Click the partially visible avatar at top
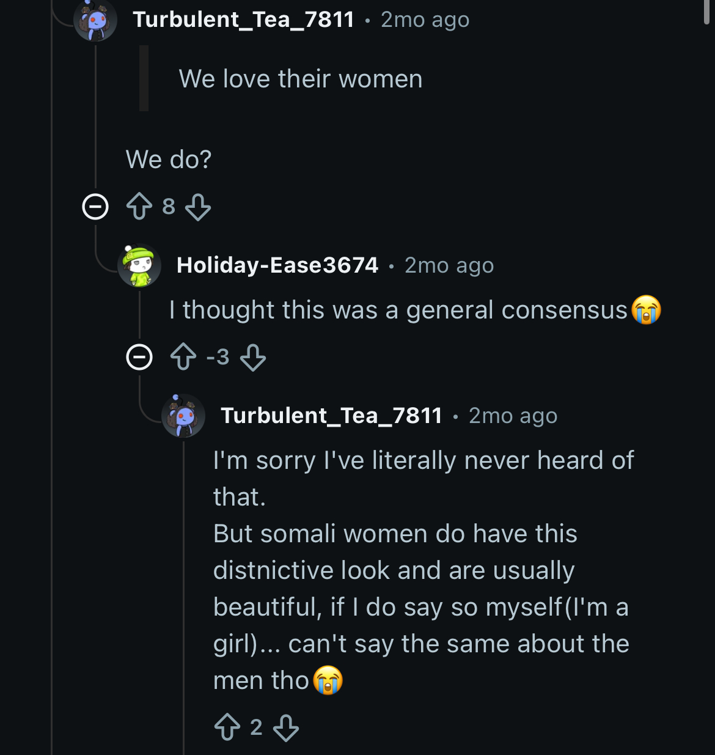This screenshot has height=755, width=715. 95,21
